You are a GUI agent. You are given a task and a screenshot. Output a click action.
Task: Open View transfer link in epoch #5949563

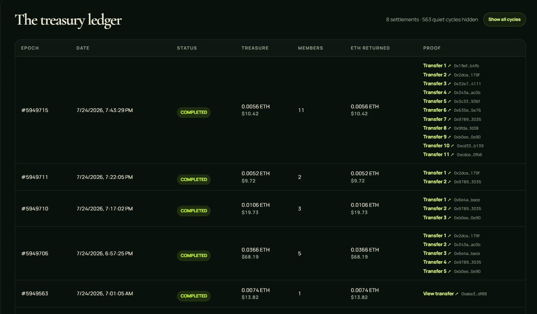(x=441, y=293)
